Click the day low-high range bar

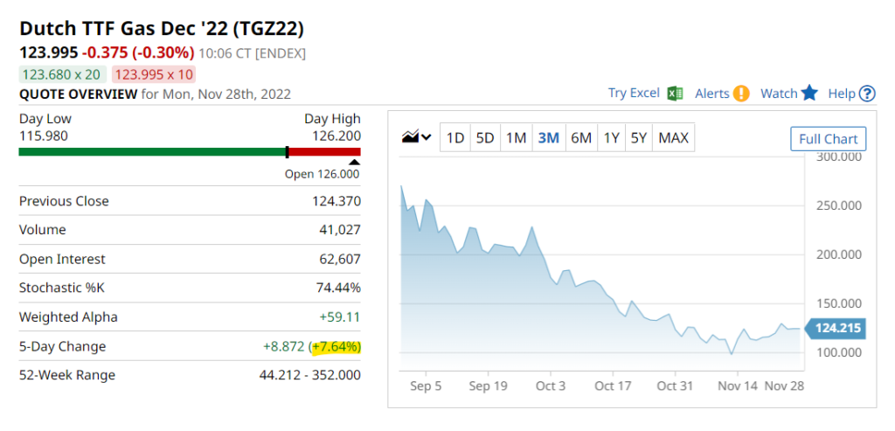tap(190, 152)
